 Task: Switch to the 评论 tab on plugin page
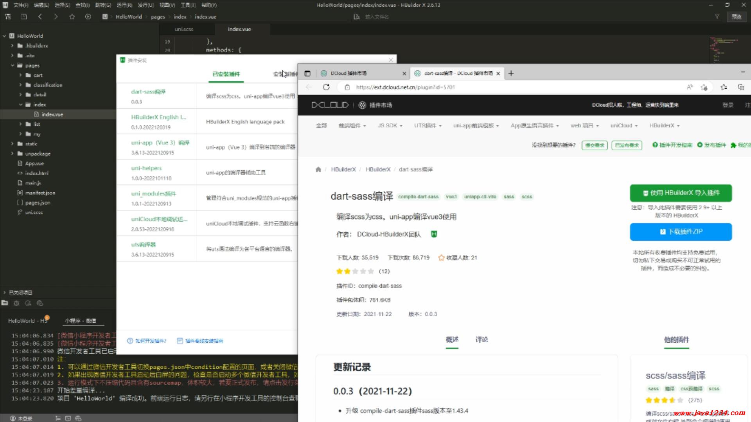click(x=482, y=340)
